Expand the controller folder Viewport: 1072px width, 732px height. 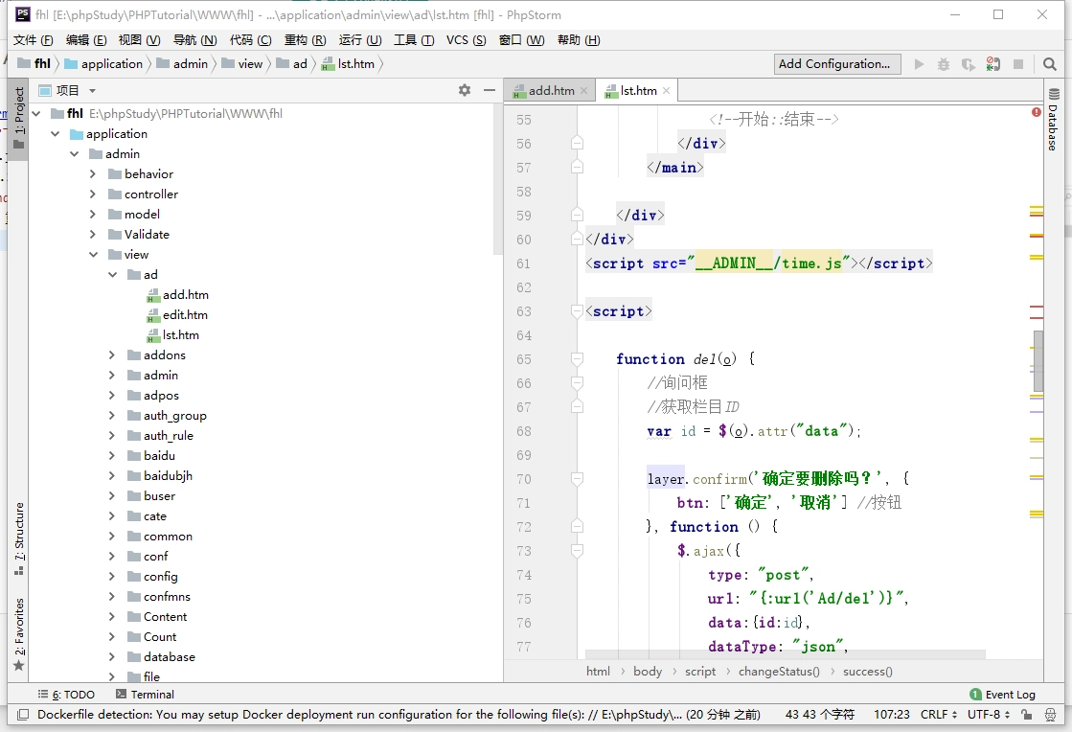93,194
